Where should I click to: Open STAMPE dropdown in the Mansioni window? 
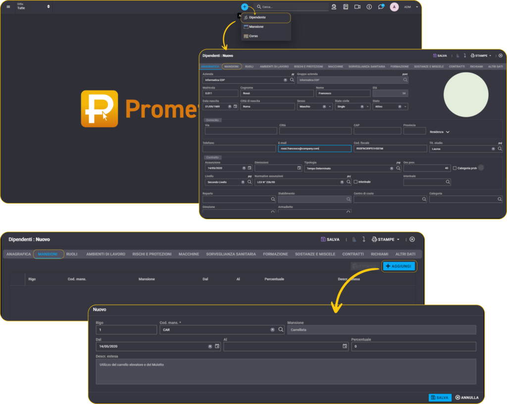point(386,240)
